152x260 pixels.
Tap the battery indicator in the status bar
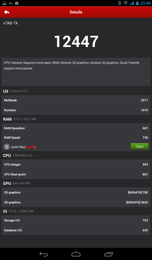tap(137, 3)
